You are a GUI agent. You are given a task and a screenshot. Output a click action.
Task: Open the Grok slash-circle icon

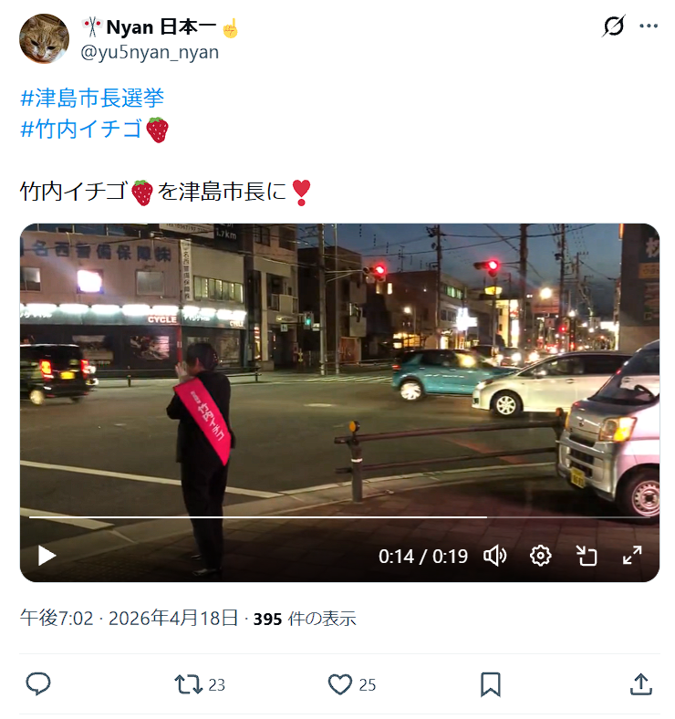614,26
